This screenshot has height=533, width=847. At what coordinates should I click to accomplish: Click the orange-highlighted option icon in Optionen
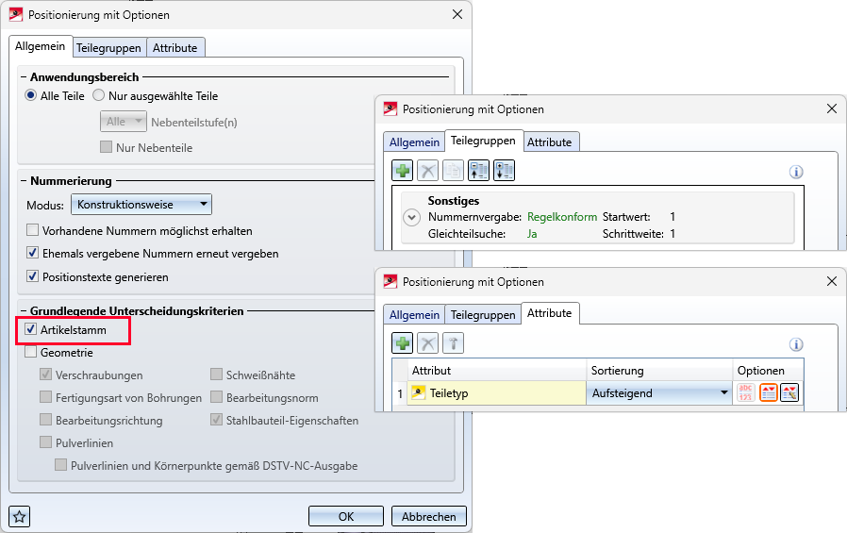(768, 393)
